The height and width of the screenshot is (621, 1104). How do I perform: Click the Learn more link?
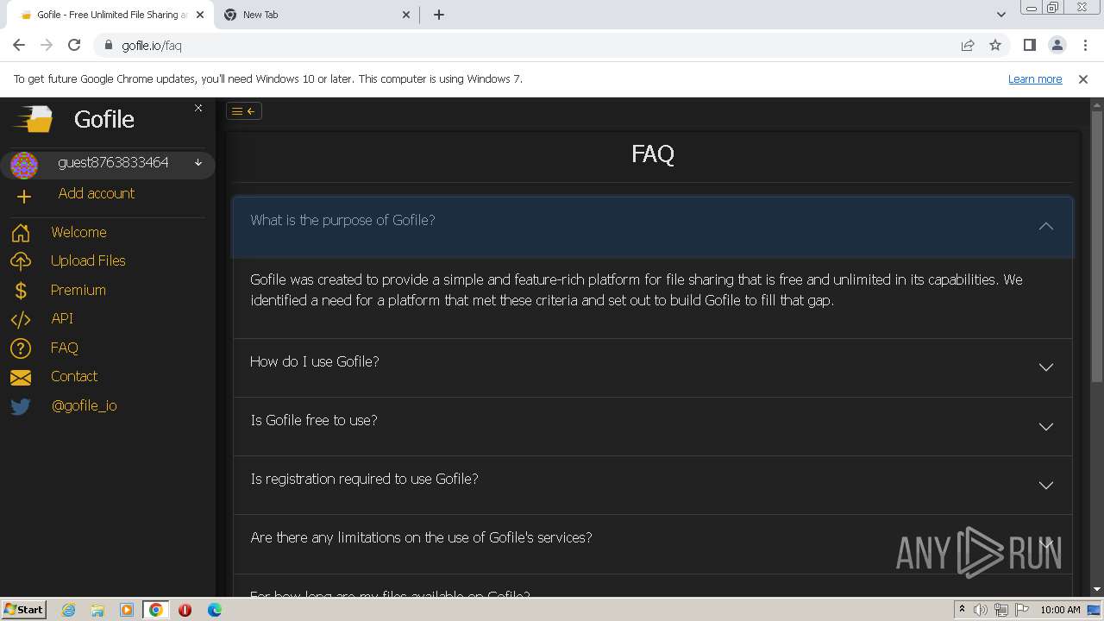[x=1035, y=78]
